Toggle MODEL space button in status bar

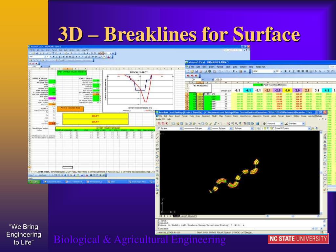249,232
